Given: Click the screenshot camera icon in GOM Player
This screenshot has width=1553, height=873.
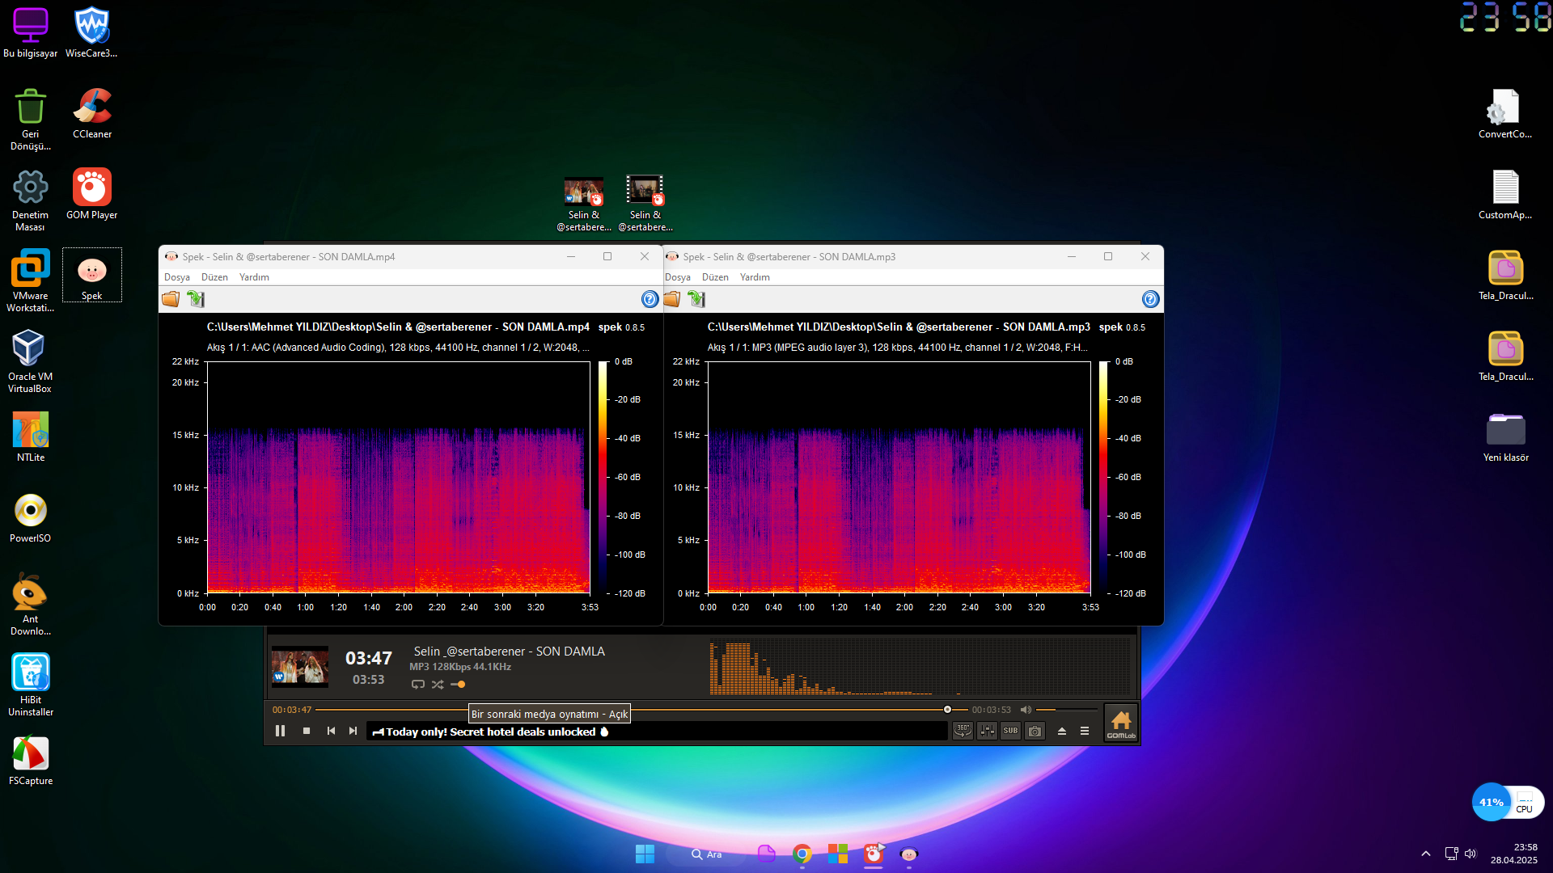Looking at the screenshot, I should pos(1035,731).
